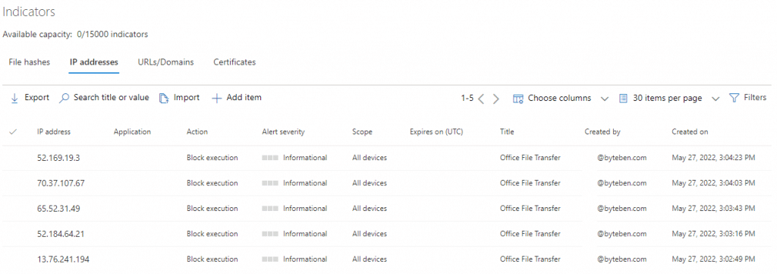This screenshot has width=777, height=274.
Task: Switch to the URLs/Domains tab
Action: [165, 62]
